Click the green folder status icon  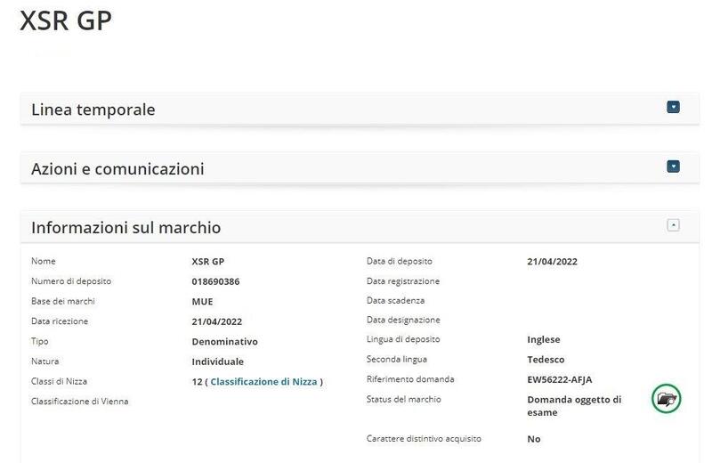point(665,399)
